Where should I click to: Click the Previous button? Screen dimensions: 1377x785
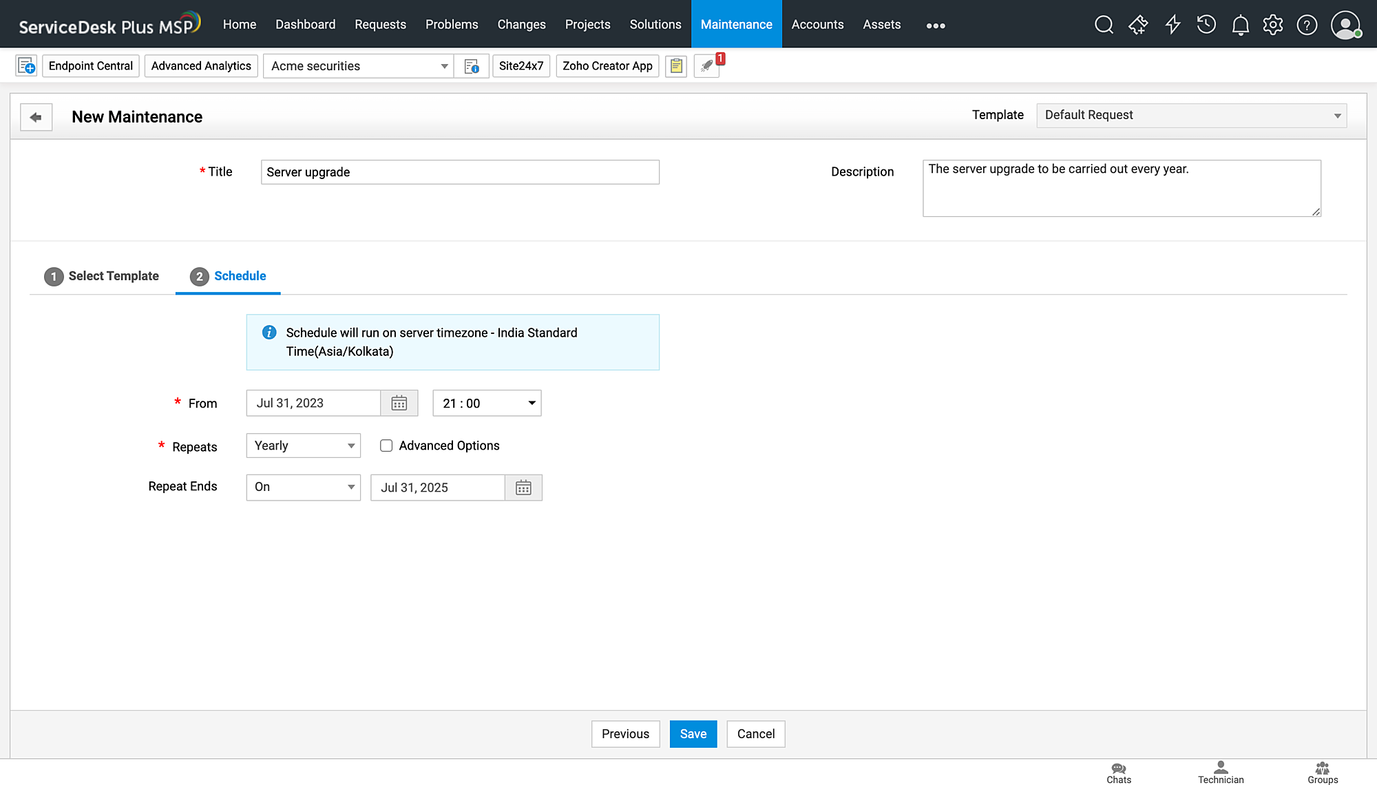(625, 734)
